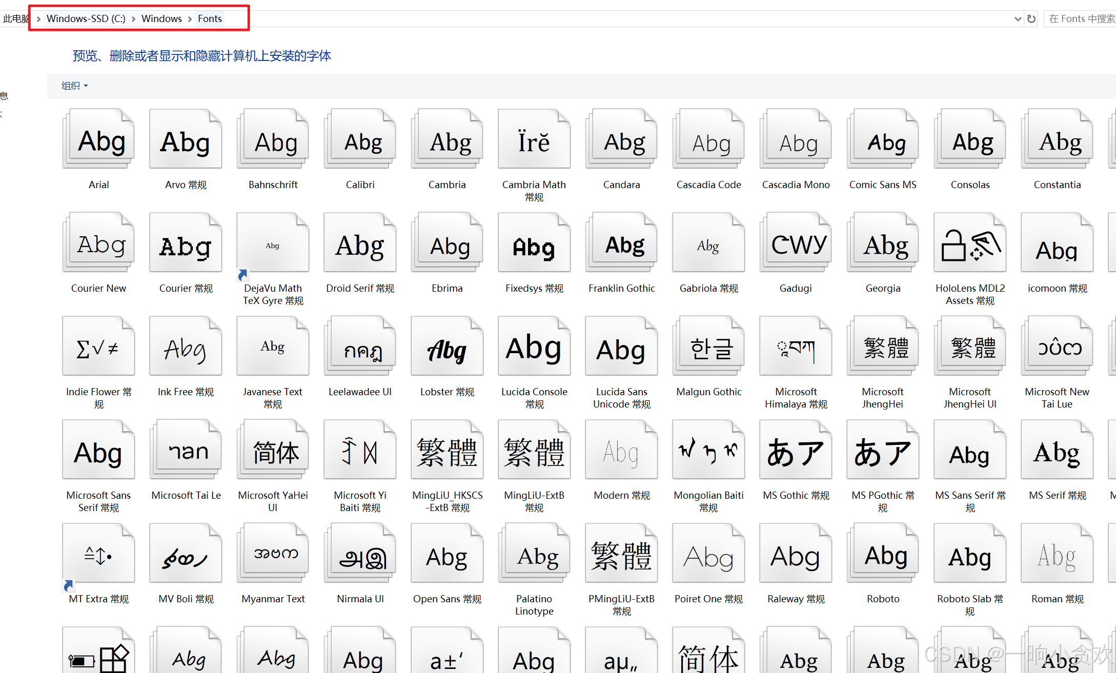
Task: Select the Palatino Linotype font thumbnail
Action: (x=534, y=553)
